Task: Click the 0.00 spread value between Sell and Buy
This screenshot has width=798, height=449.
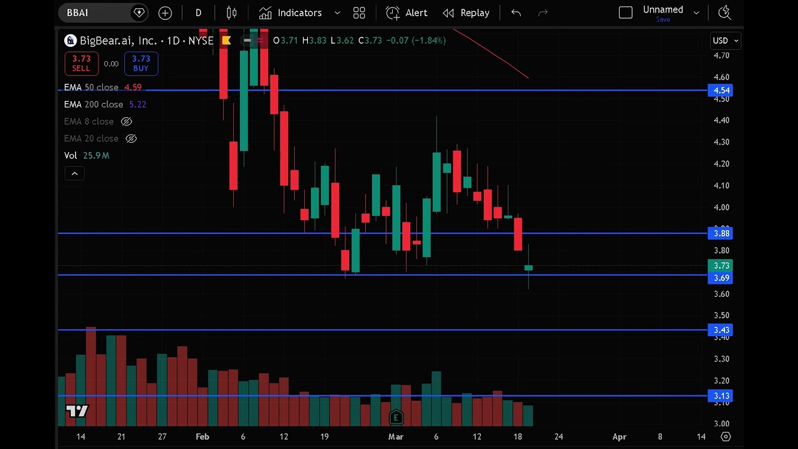Action: (111, 64)
